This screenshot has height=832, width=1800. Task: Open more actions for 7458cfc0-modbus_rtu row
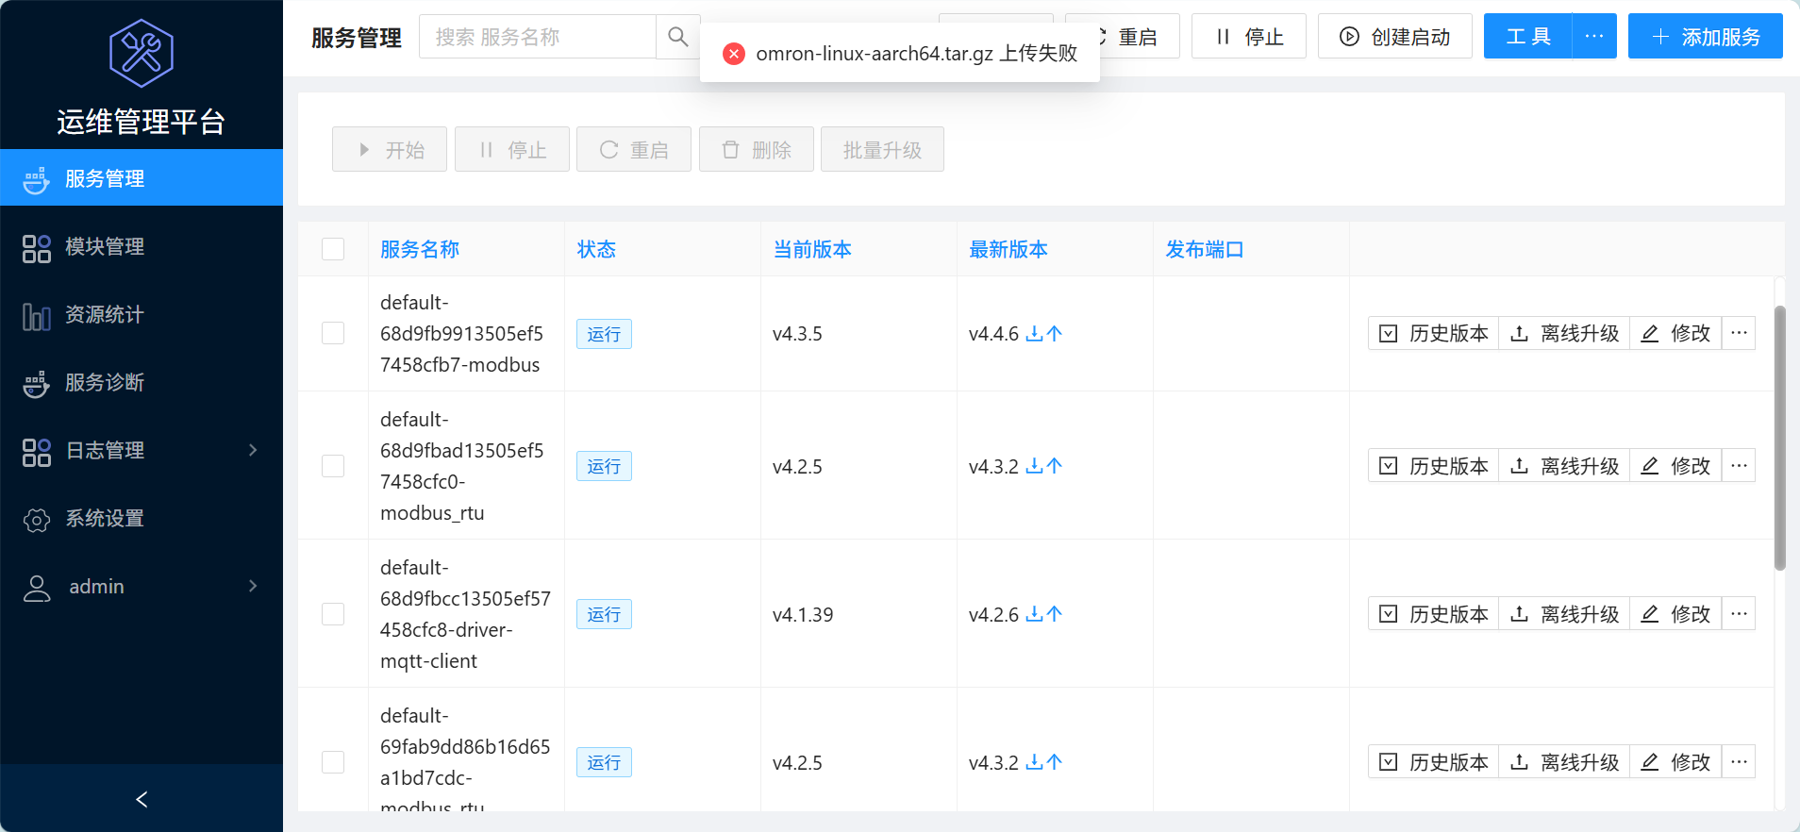1739,465
